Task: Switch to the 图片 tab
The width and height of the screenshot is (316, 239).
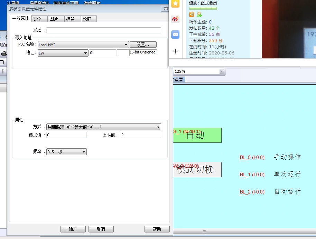Action: click(x=54, y=19)
